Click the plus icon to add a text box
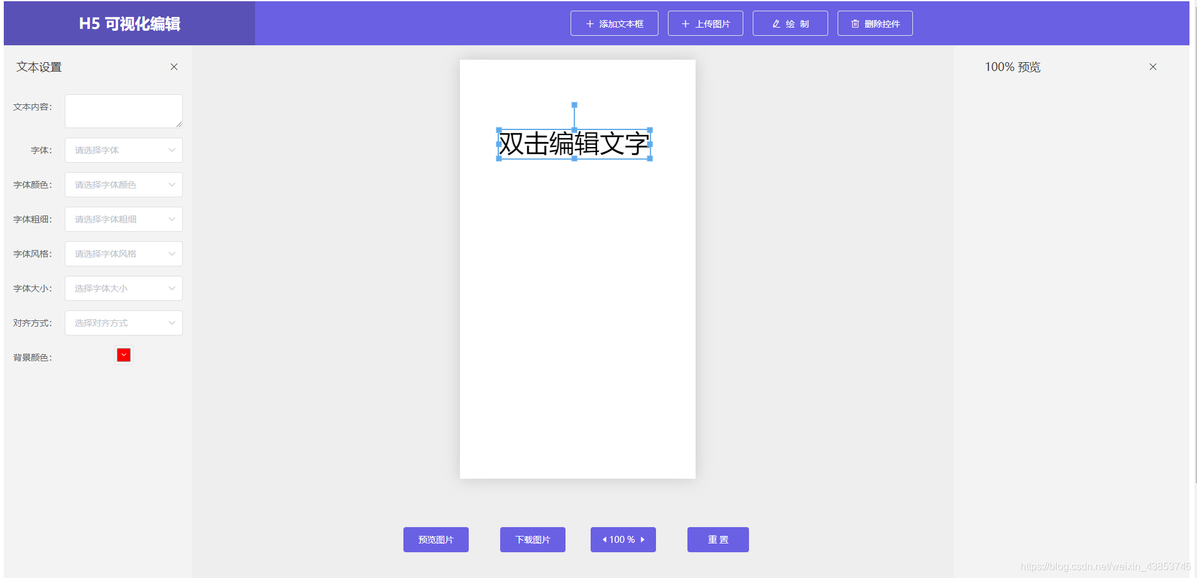The image size is (1197, 578). tap(589, 23)
